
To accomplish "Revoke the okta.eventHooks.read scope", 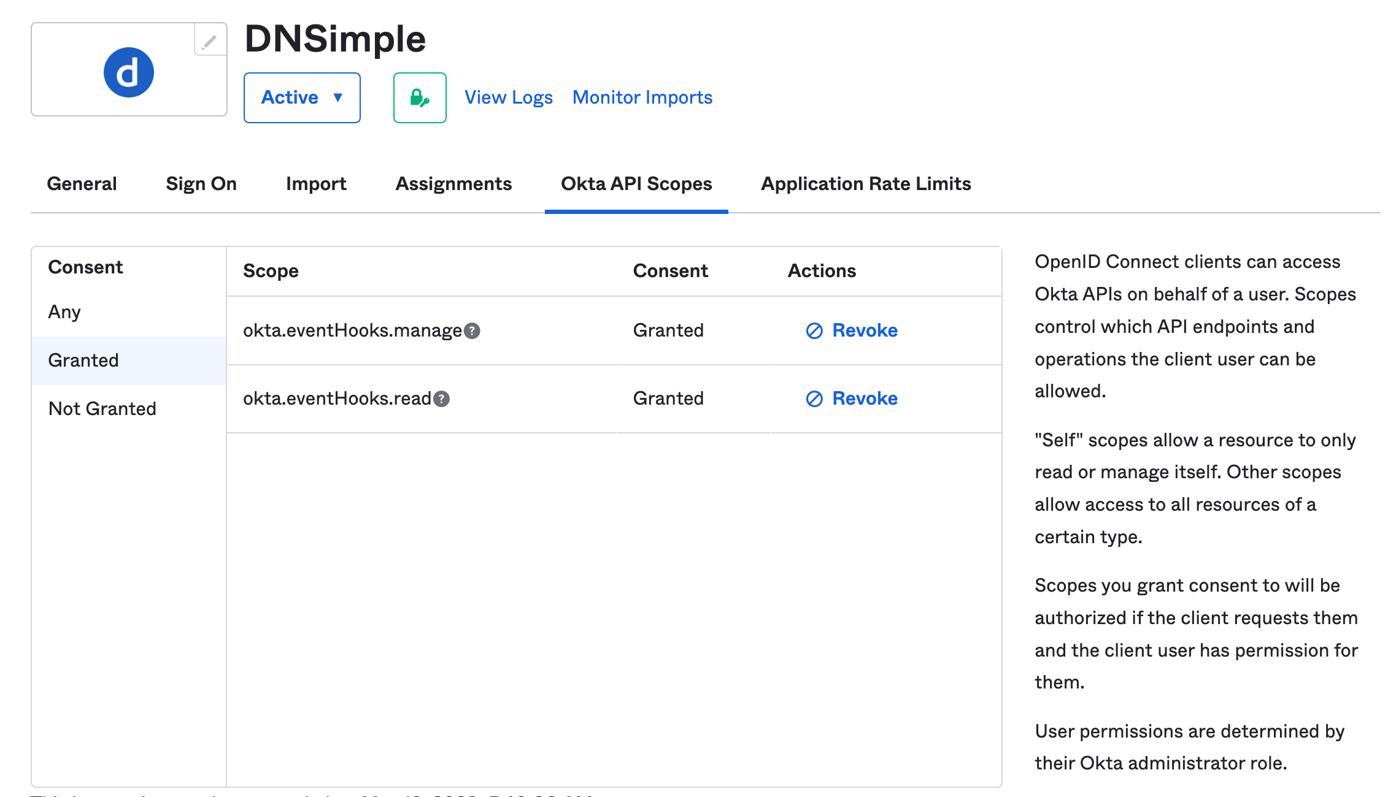I will (852, 398).
